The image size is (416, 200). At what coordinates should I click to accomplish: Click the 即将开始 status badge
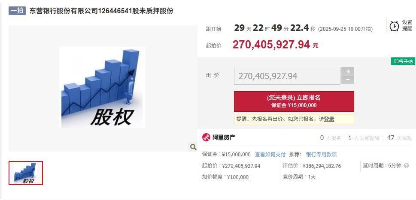(x=403, y=61)
